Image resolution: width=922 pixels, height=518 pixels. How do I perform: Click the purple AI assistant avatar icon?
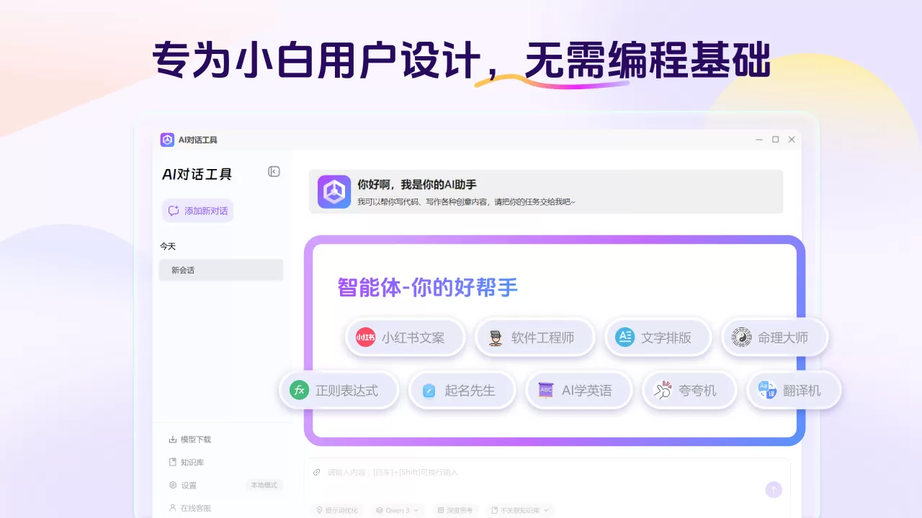[x=334, y=192]
